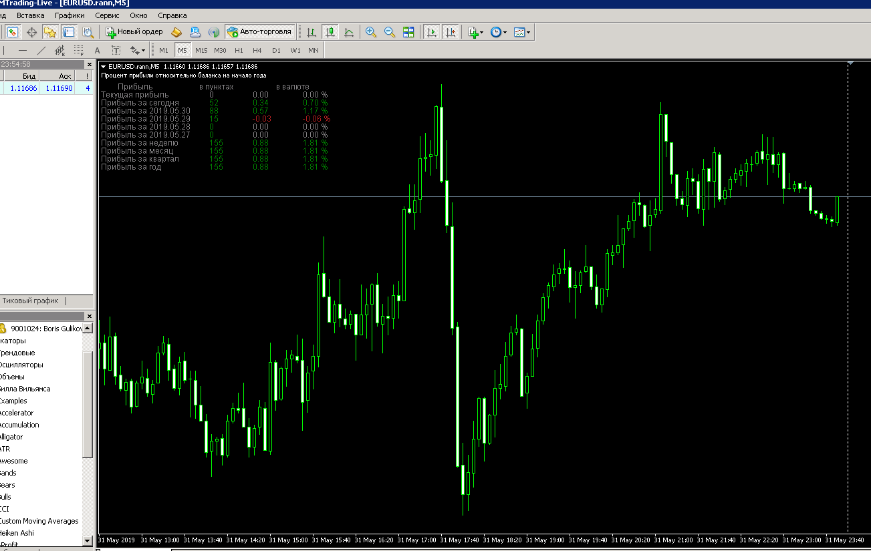Open the Data Window crosshair icon
Viewport: 871px width, 551px height.
coord(31,31)
